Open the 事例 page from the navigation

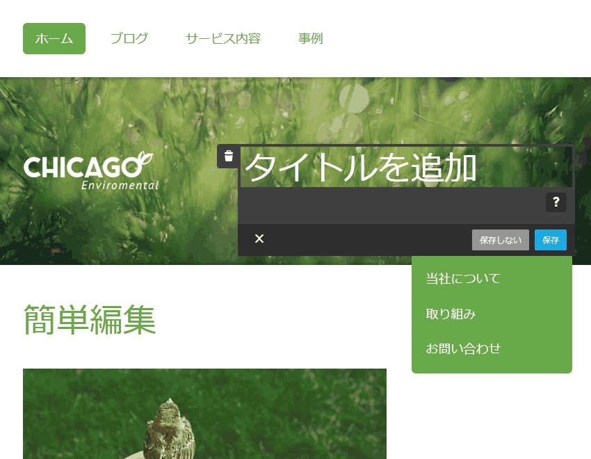[311, 38]
